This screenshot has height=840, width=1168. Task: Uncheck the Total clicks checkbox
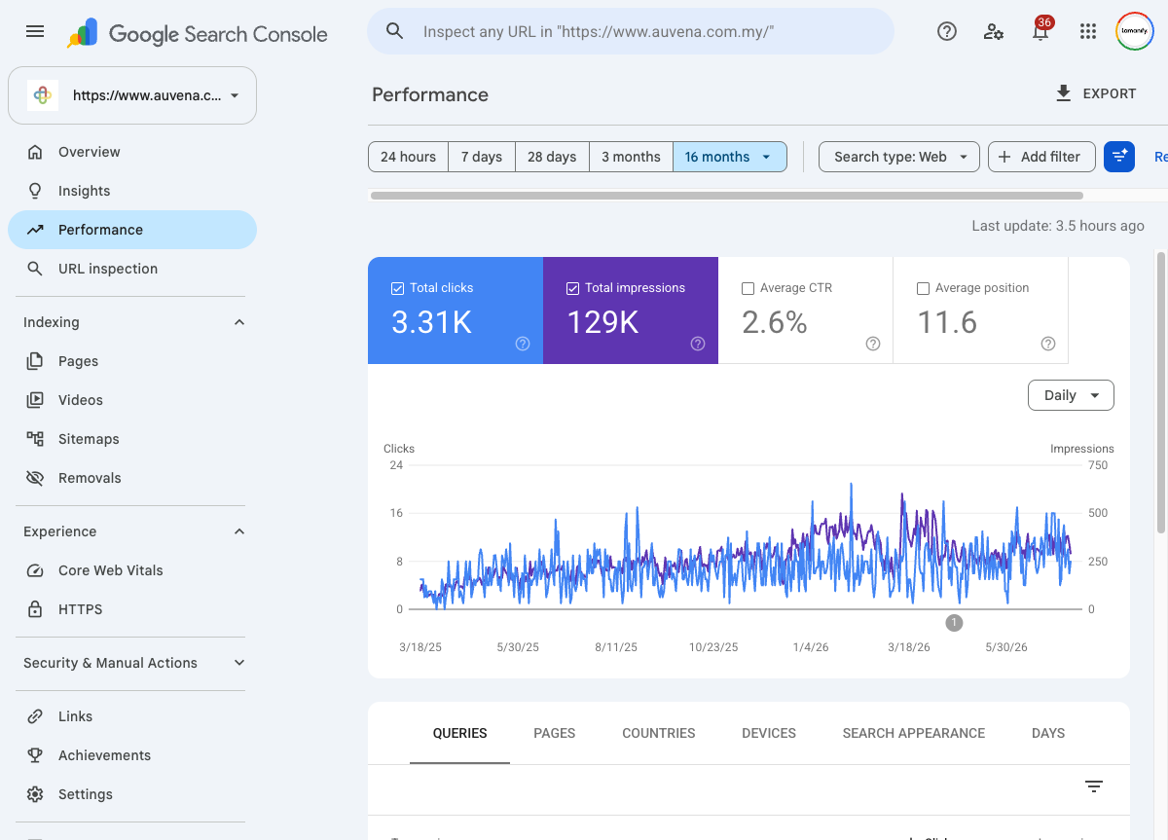coord(397,288)
